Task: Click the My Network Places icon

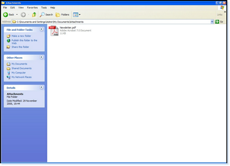Action: click(8, 77)
